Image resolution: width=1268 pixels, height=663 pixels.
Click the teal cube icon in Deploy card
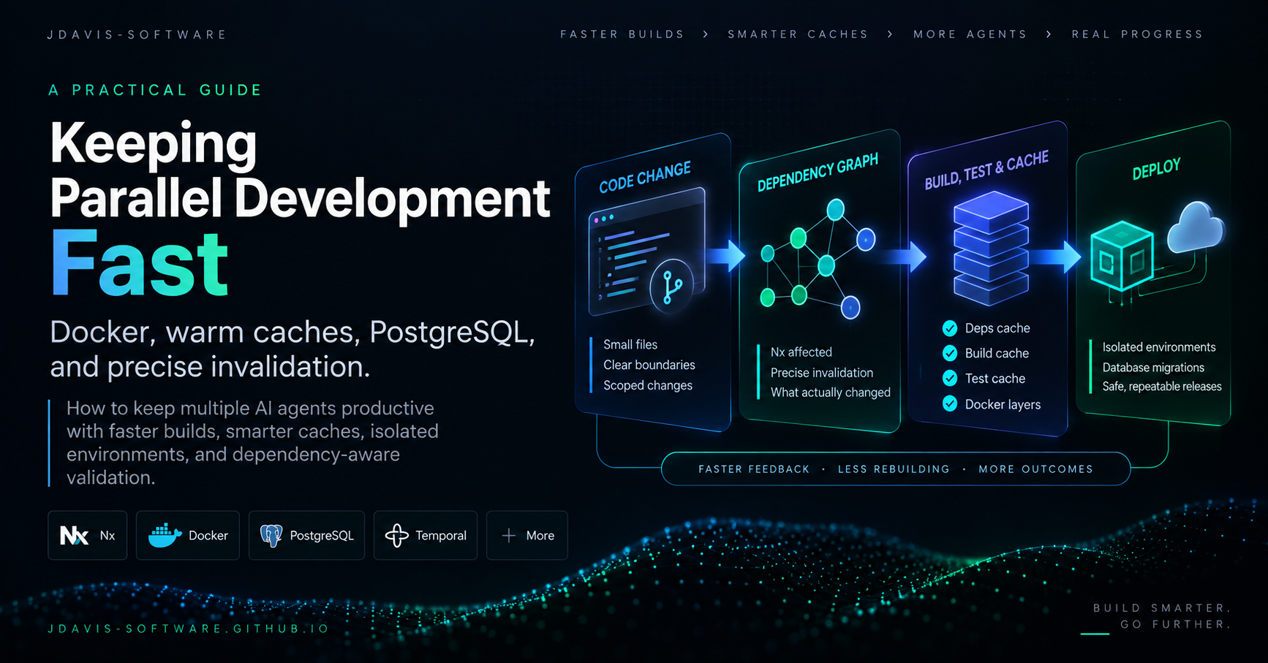tap(1122, 256)
